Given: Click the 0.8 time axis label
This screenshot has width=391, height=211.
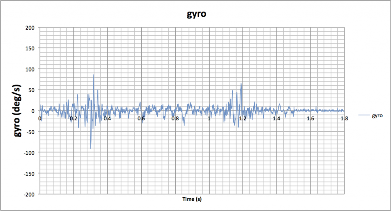Looking at the screenshot, I should click(x=175, y=119).
